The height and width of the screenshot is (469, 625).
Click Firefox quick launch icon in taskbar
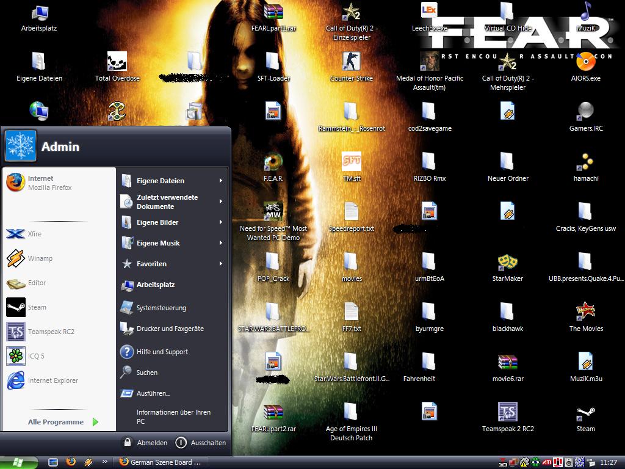point(71,462)
